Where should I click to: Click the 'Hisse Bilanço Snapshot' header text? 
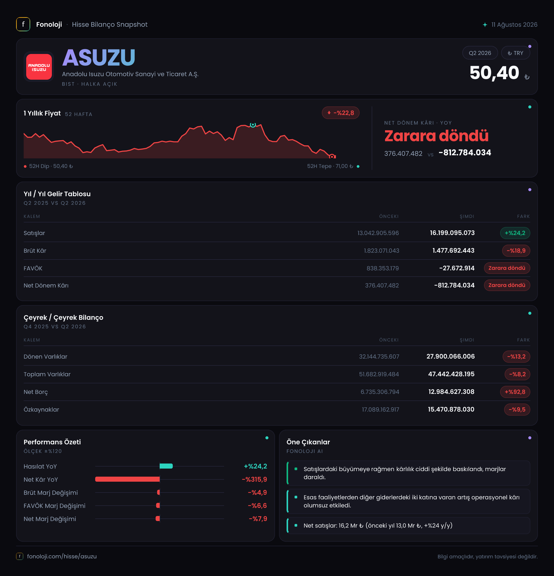pyautogui.click(x=110, y=24)
